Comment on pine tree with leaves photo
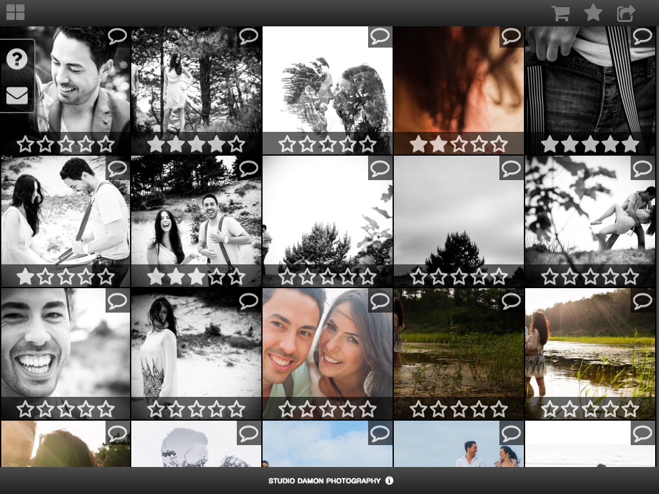Image resolution: width=659 pixels, height=494 pixels. pos(380,169)
